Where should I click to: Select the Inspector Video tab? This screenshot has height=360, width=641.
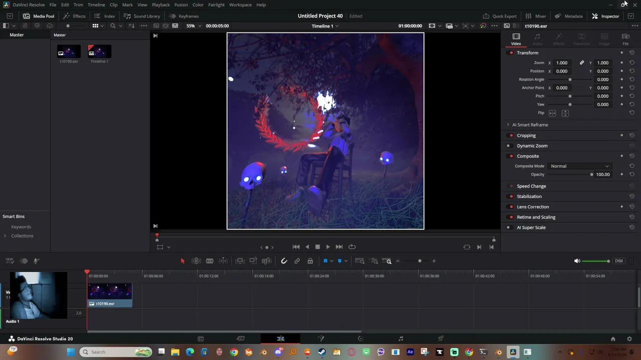pos(516,39)
